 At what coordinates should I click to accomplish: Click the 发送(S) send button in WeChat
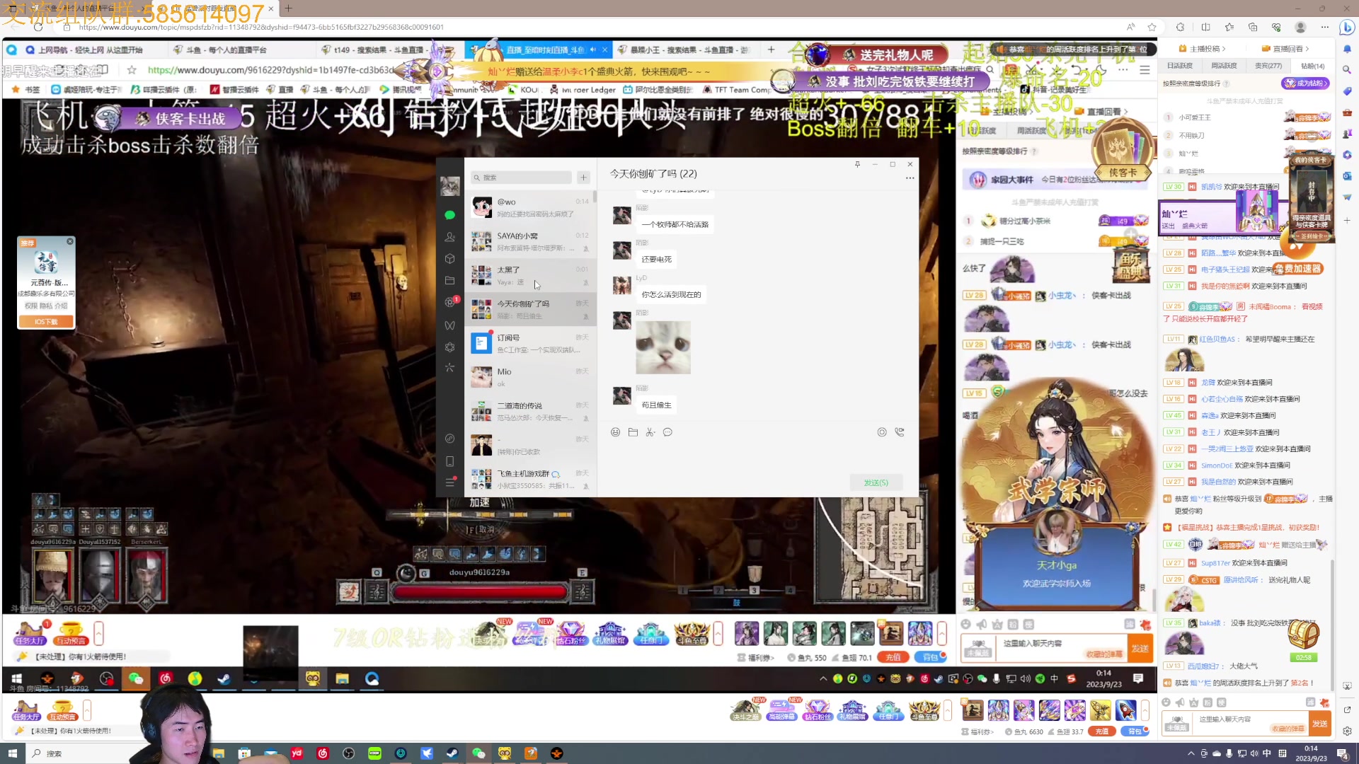(876, 482)
